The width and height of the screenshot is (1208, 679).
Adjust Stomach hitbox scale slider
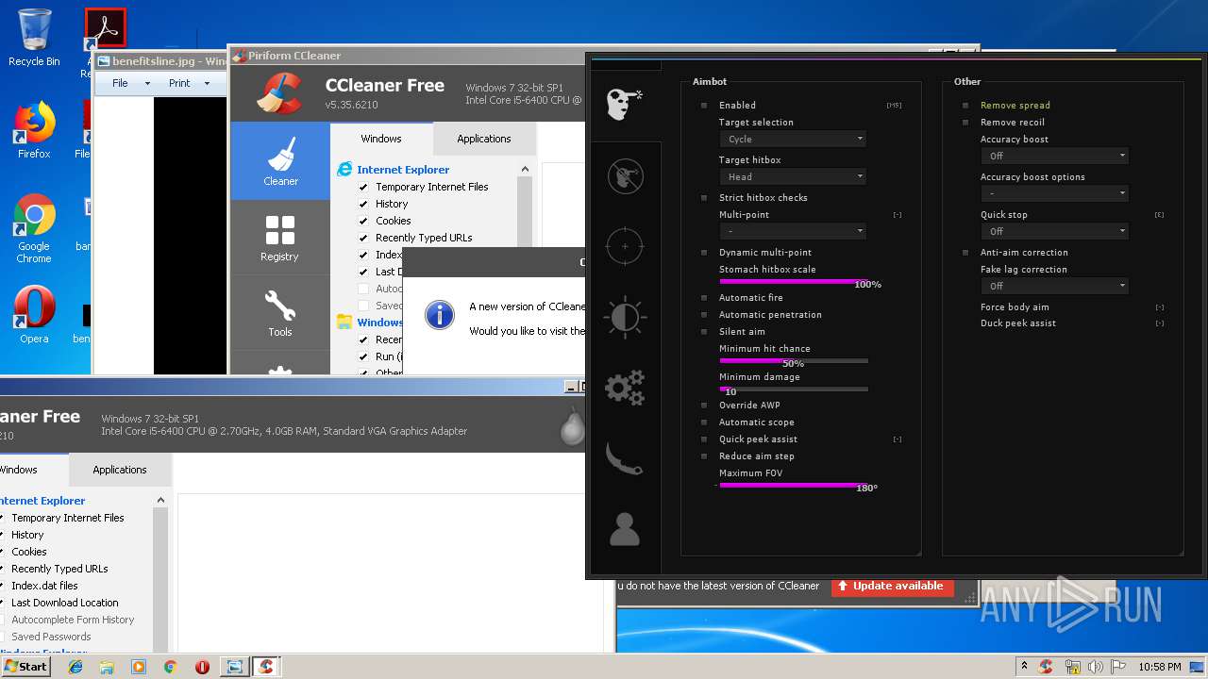point(794,281)
